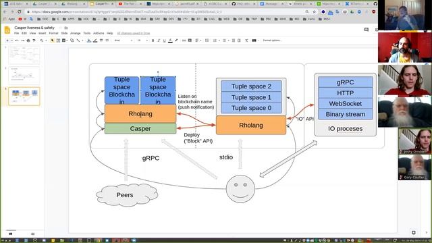
Task: Open the Arrange menu
Action: pyautogui.click(x=75, y=33)
